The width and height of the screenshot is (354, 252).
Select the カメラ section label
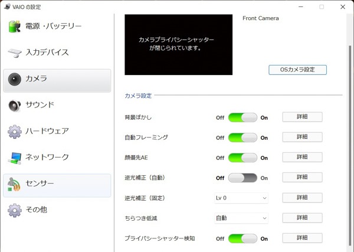tap(37, 78)
